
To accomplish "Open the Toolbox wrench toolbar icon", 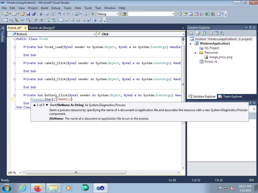I will (202, 14).
